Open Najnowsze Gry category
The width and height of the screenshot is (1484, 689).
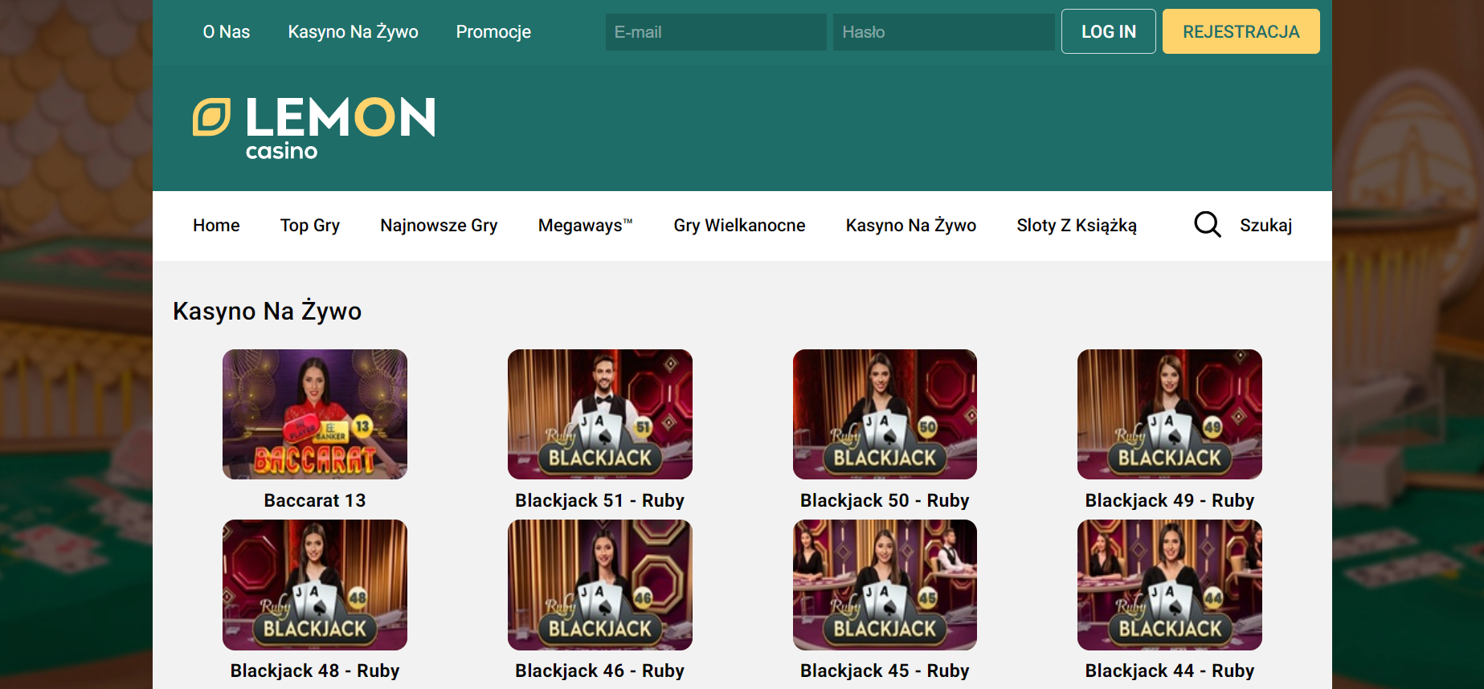439,226
